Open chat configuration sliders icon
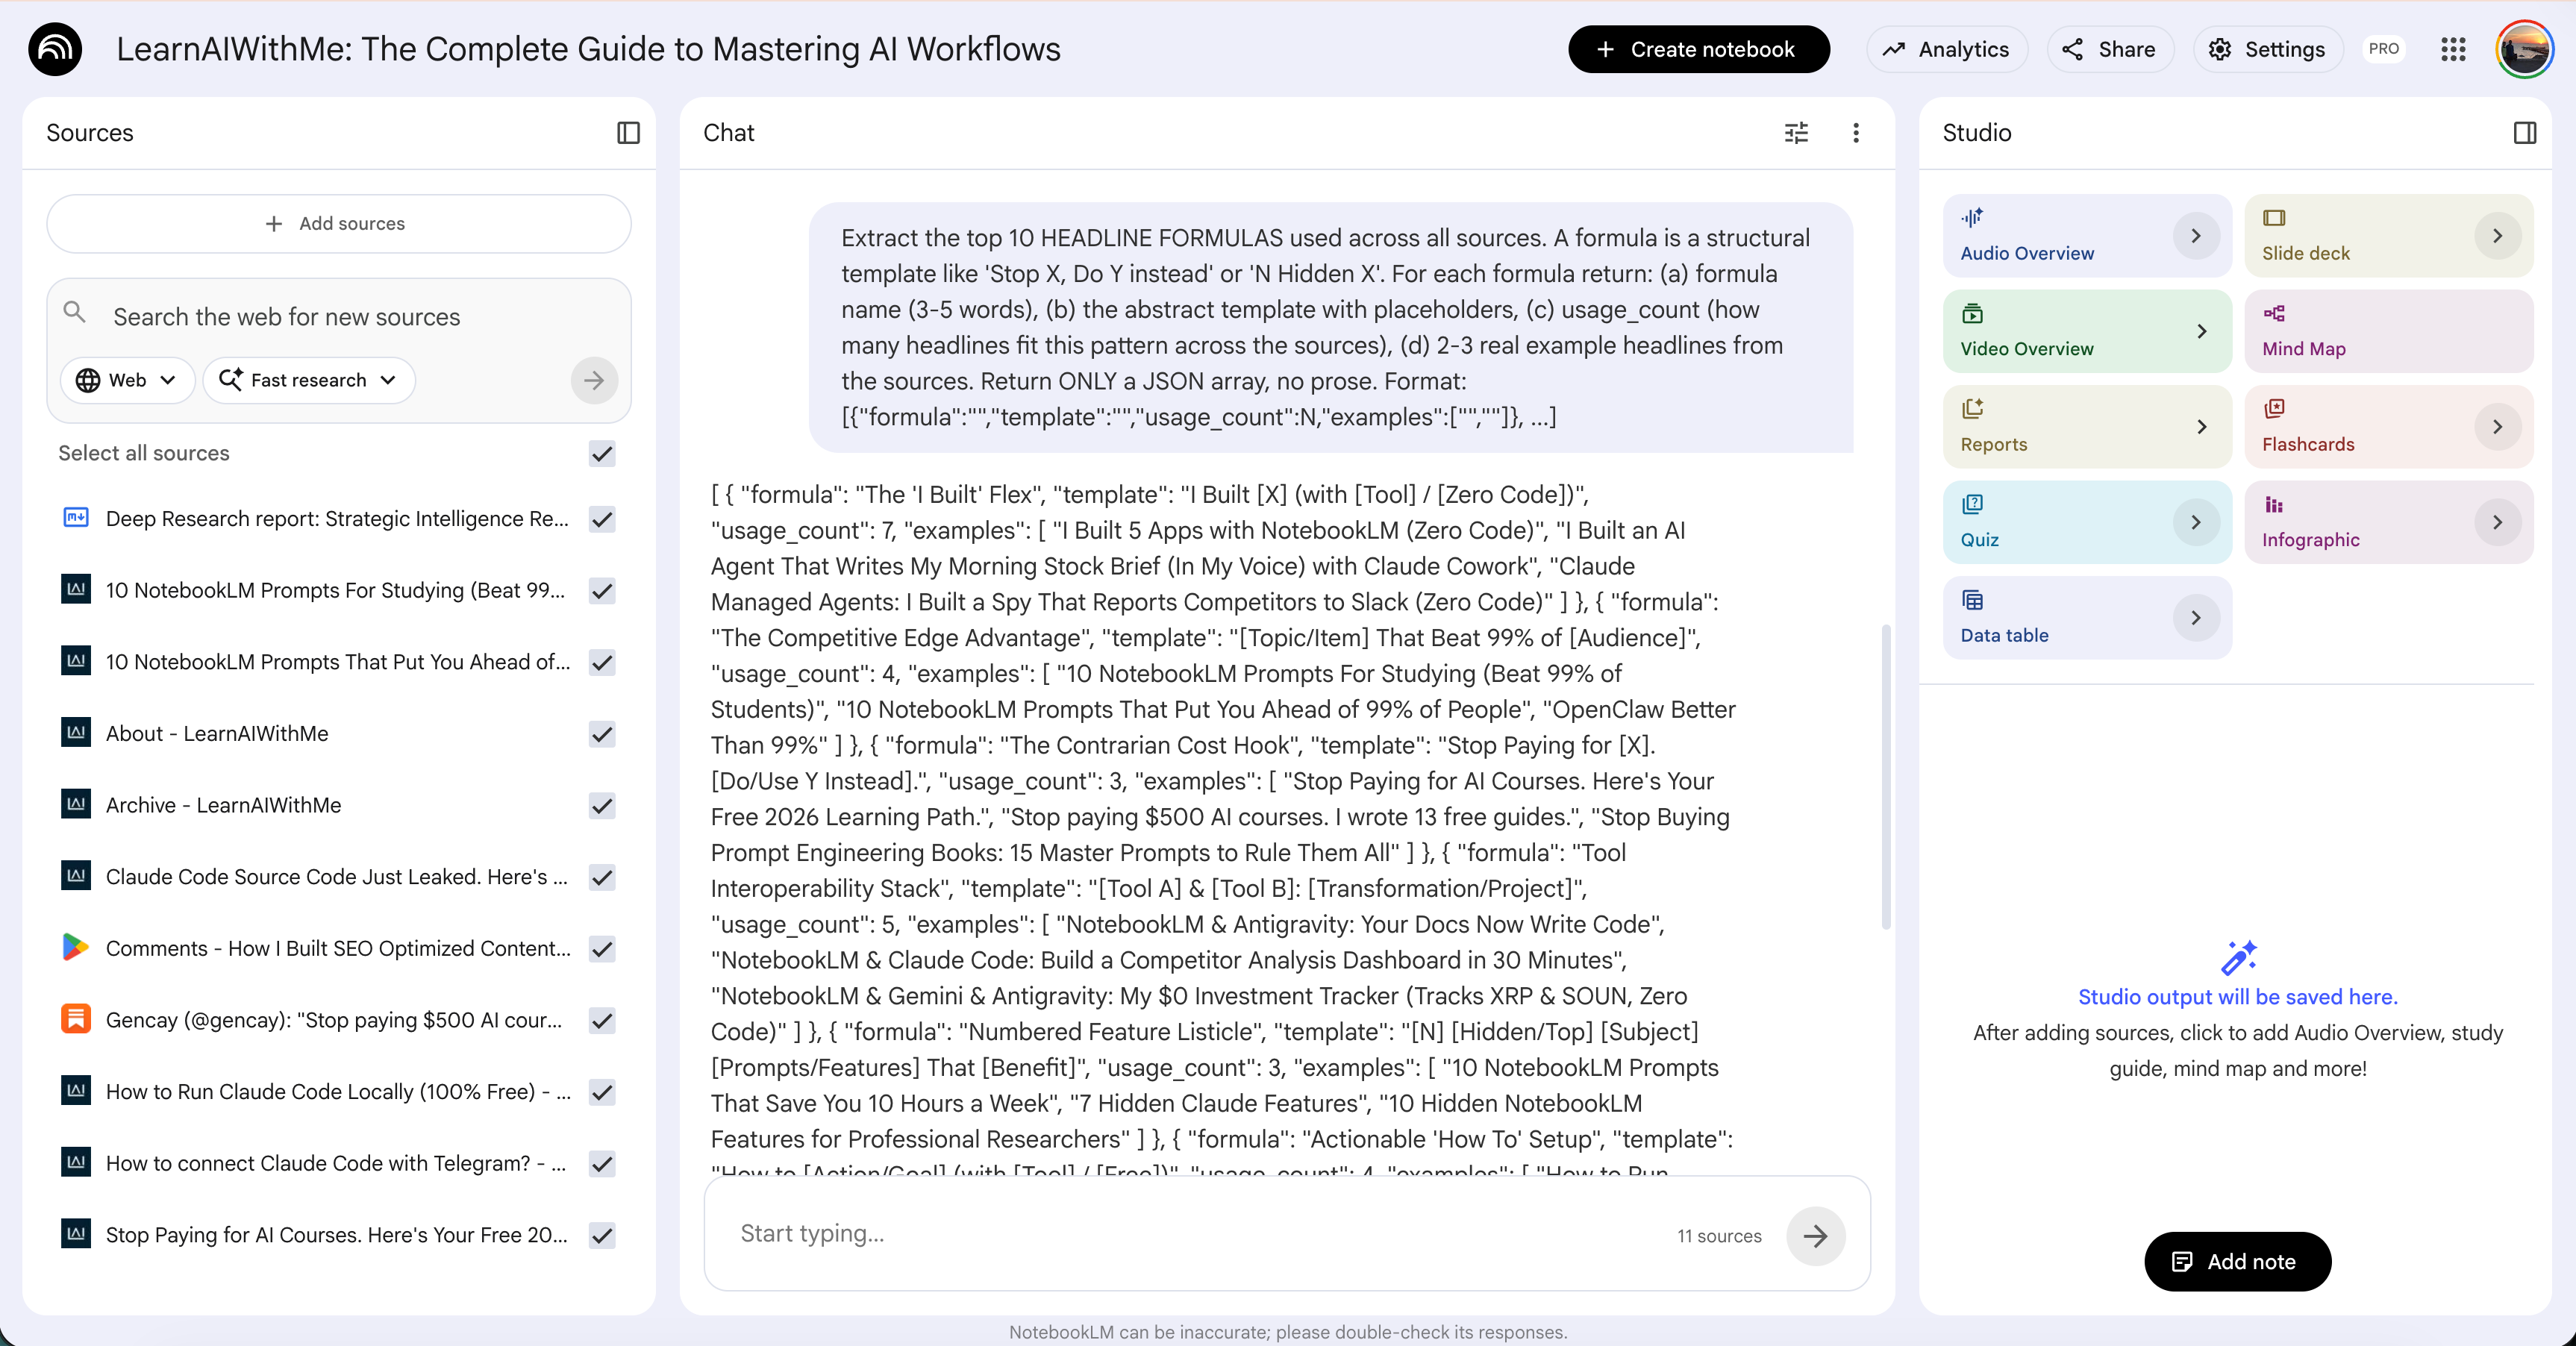Screen dimensions: 2576x1346 tap(1796, 133)
